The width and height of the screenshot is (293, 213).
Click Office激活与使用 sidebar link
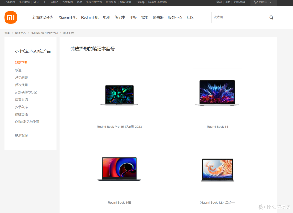27,122
